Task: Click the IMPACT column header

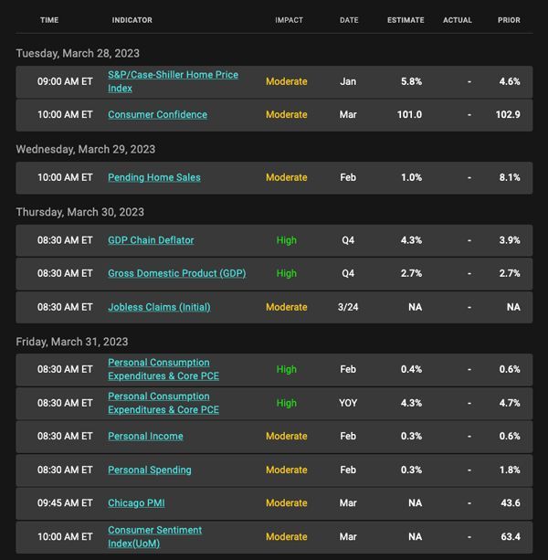Action: click(x=289, y=20)
